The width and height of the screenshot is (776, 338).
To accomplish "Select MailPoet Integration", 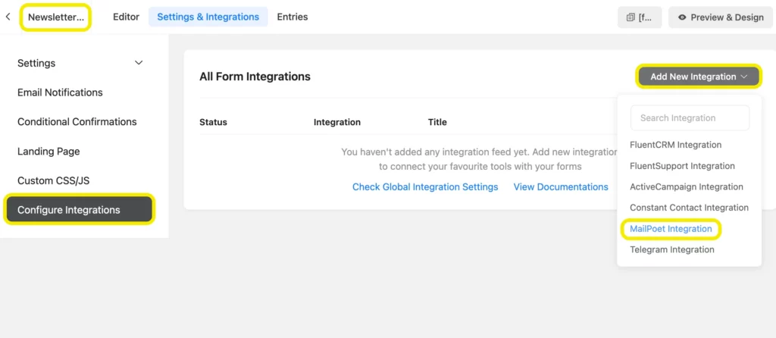I will pos(671,229).
